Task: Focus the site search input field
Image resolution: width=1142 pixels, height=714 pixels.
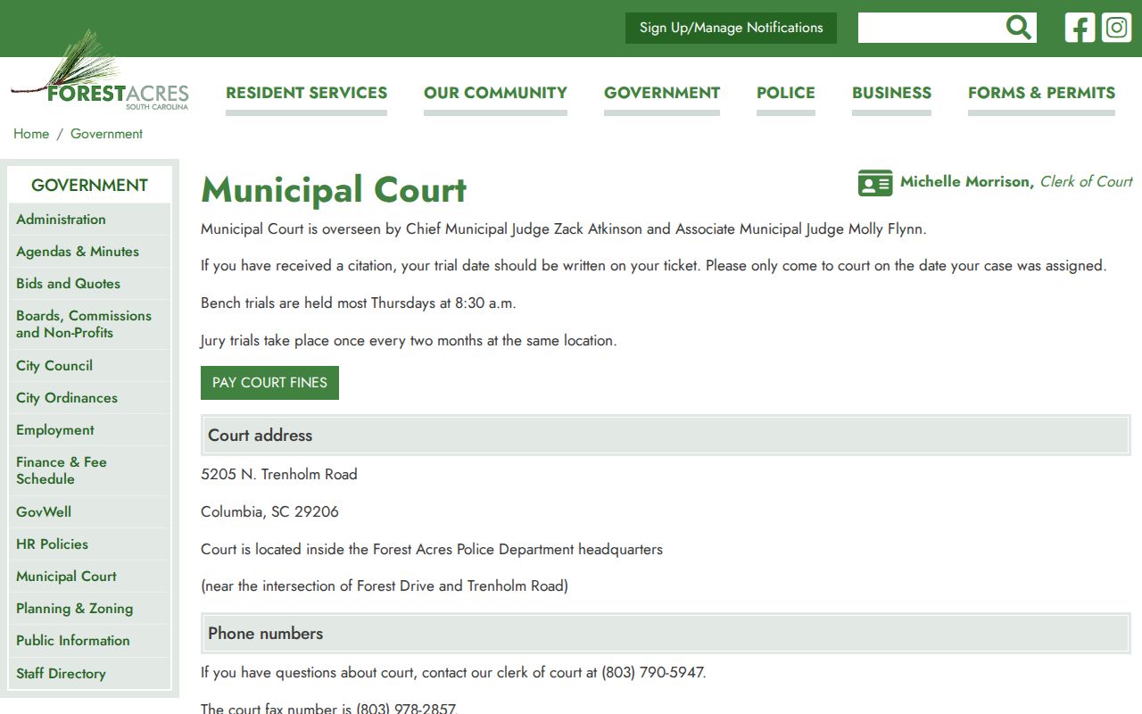Action: coord(931,28)
